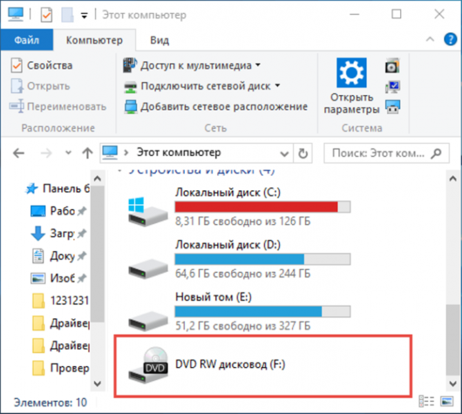
Task: Open the Файл menu tab
Action: tap(27, 40)
